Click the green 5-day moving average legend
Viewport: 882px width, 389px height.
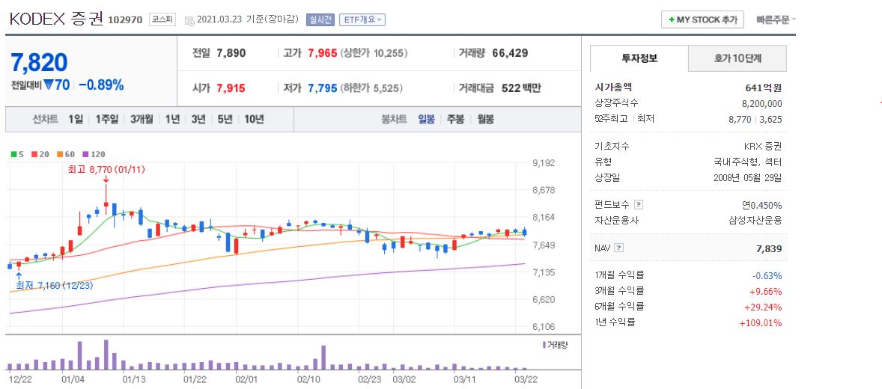(x=16, y=154)
